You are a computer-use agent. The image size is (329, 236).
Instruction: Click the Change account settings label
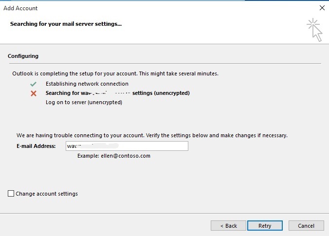(47, 194)
